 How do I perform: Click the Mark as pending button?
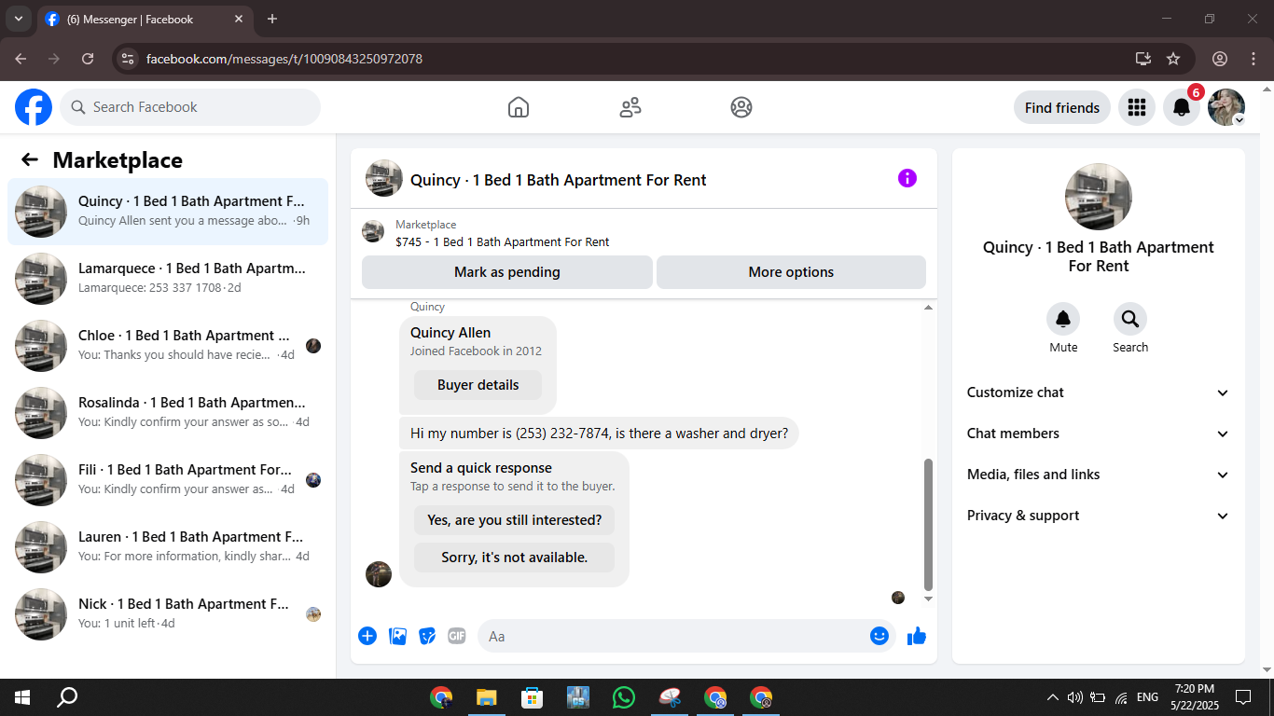click(x=507, y=272)
